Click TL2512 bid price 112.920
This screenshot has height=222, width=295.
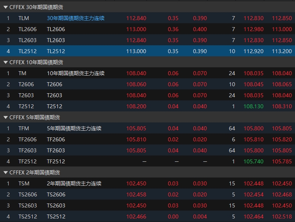pyautogui.click(x=254, y=51)
